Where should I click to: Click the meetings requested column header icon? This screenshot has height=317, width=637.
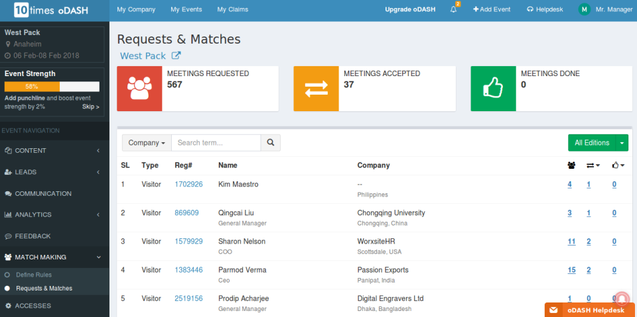(x=571, y=165)
